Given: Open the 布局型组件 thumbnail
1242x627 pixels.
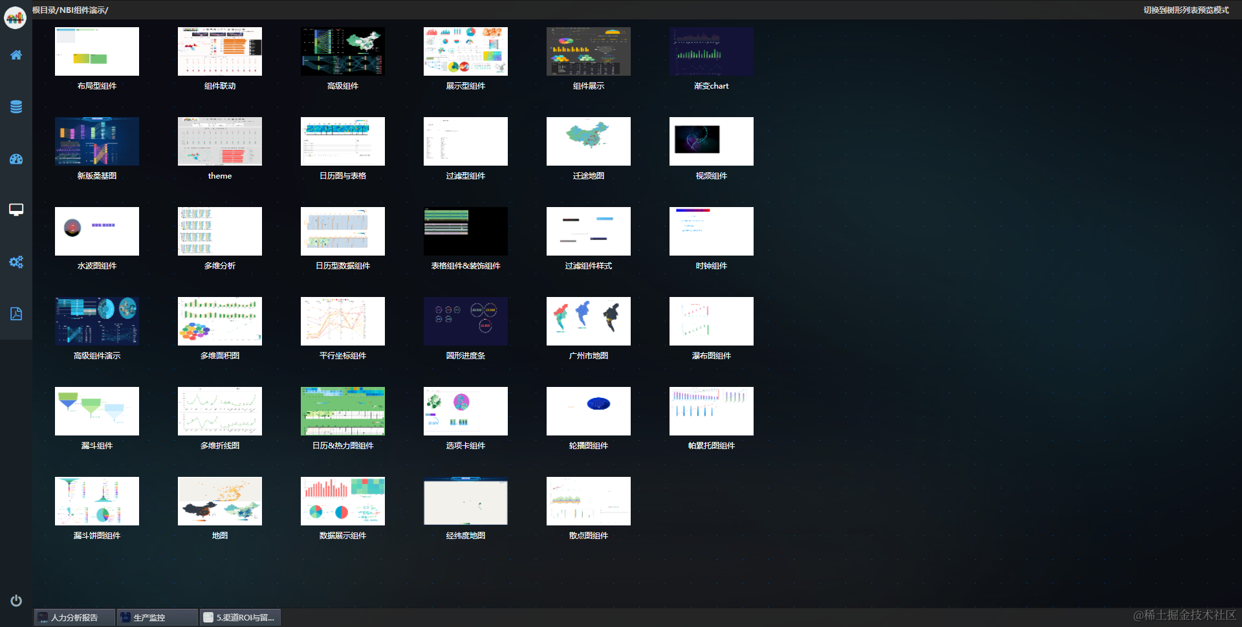Looking at the screenshot, I should (97, 51).
